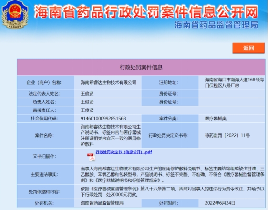Image resolution: width=268 pixels, height=210 pixels.
Task: Click 海南省药品监督管理局 in 处罚机关 row
Action: tap(102, 203)
